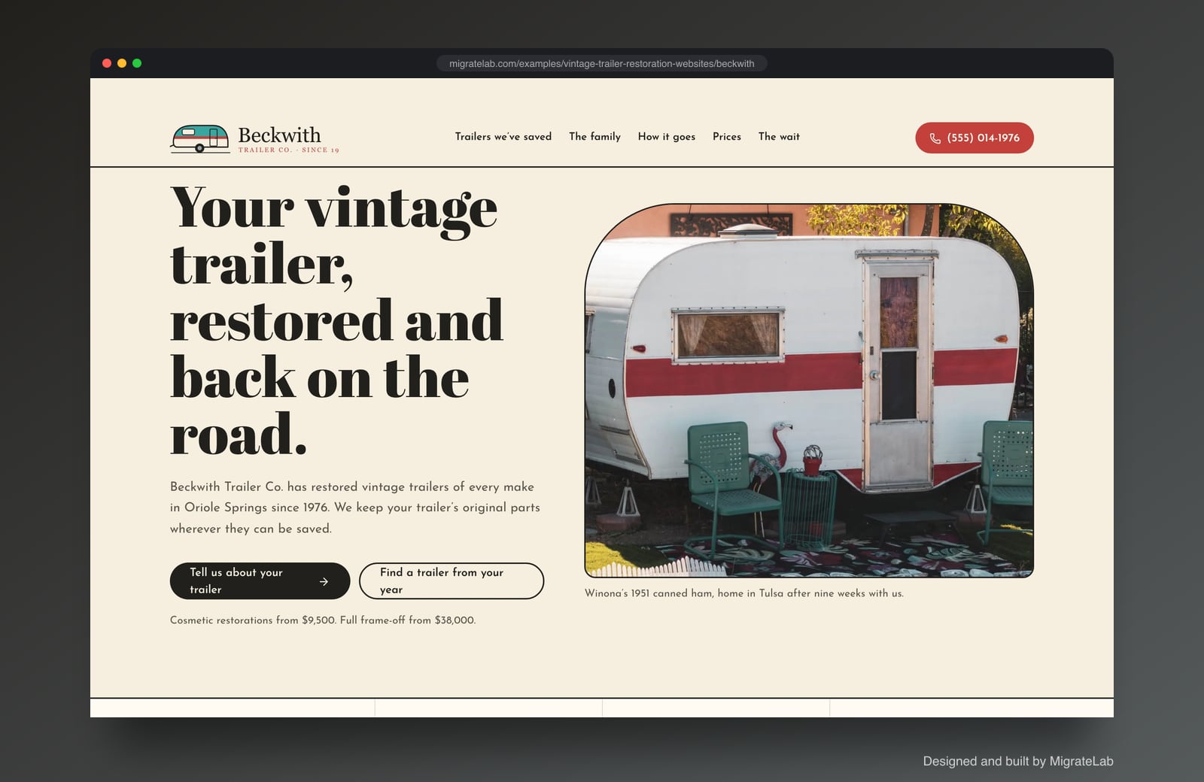Click Find a trailer from your year
Image resolution: width=1204 pixels, height=782 pixels.
coord(451,580)
